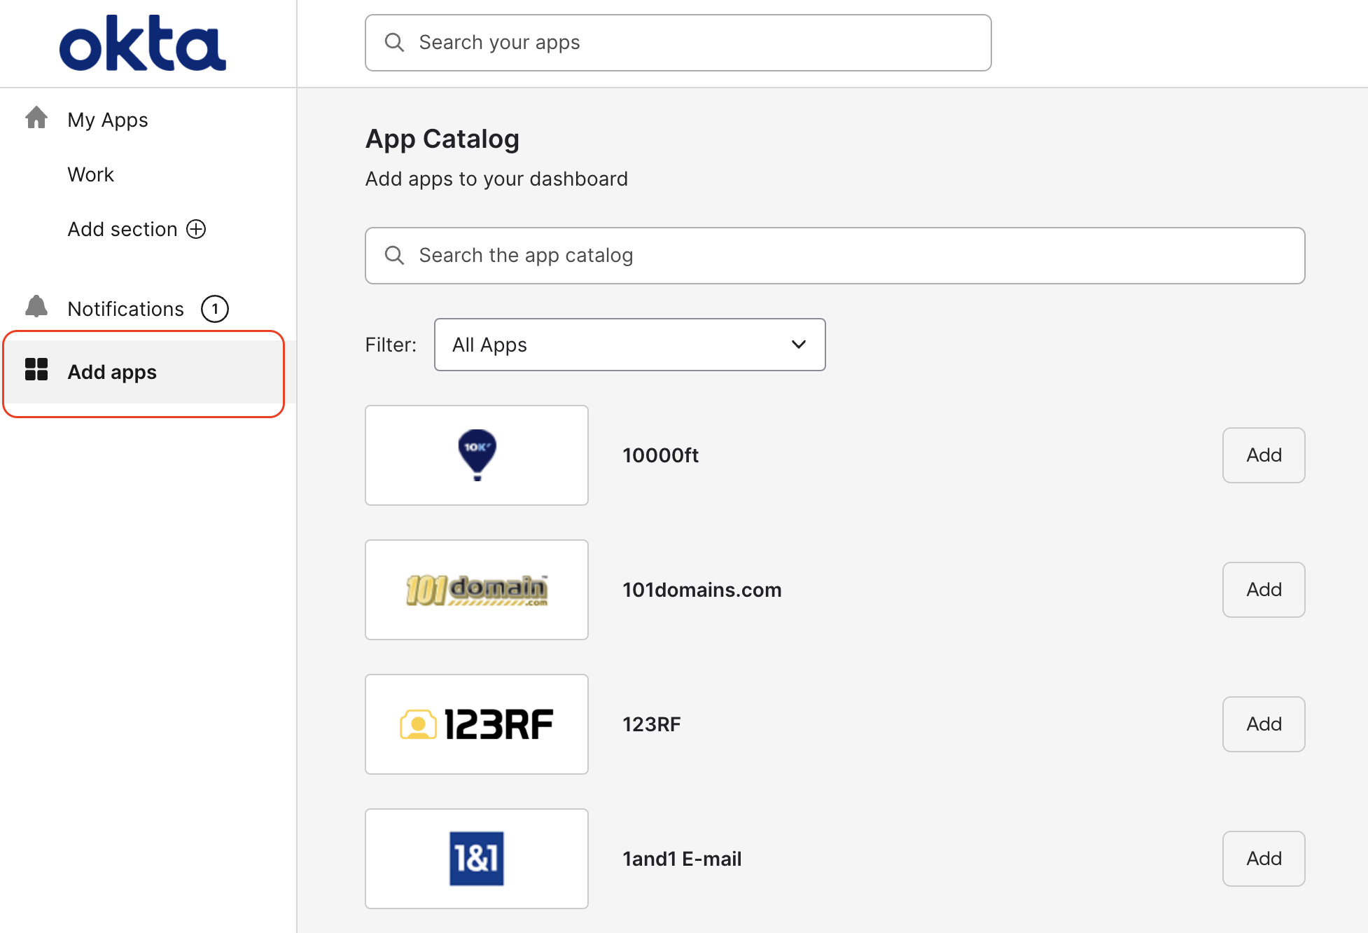The image size is (1368, 933).
Task: Click the Add section label
Action: point(123,229)
